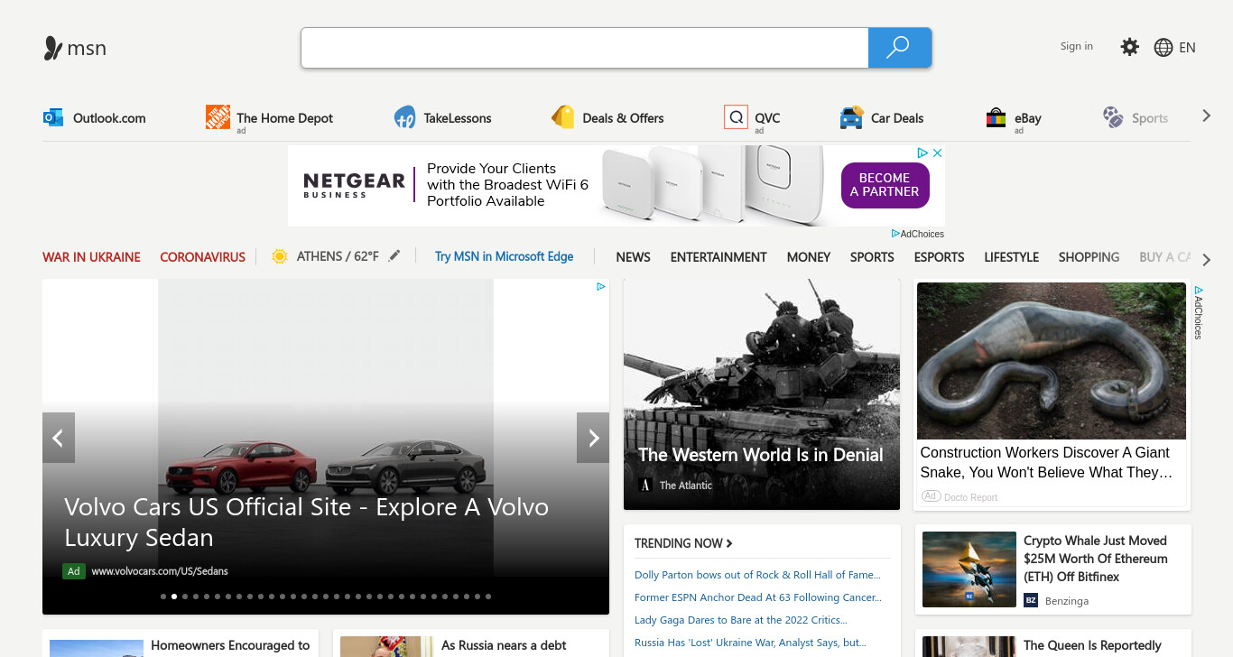Expand TRENDING NOW section
Viewport: 1233px width, 657px height.
(x=683, y=543)
